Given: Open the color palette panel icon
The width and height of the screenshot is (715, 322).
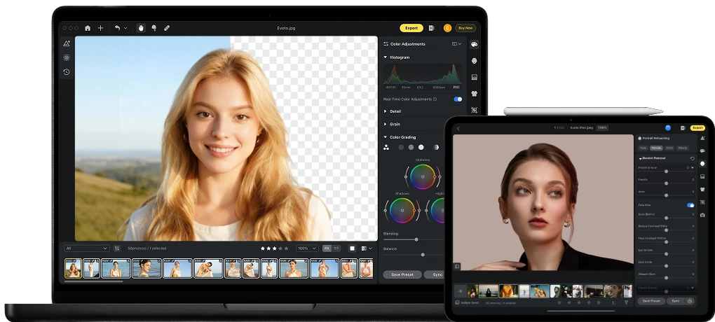Looking at the screenshot, I should click(x=474, y=44).
